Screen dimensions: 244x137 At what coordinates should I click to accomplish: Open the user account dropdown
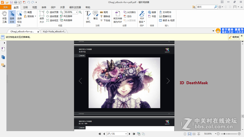[236, 7]
